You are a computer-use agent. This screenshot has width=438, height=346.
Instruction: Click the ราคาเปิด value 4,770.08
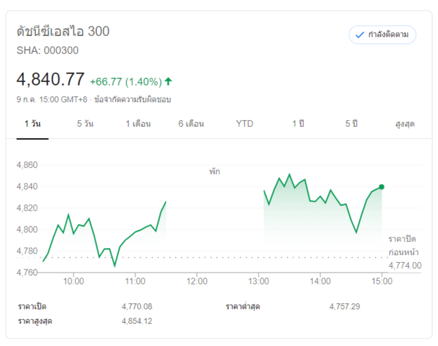click(137, 306)
